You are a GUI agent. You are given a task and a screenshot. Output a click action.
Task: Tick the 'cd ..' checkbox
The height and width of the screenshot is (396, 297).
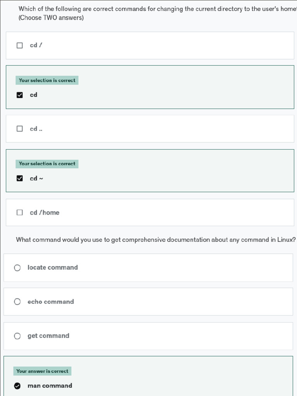click(x=20, y=129)
